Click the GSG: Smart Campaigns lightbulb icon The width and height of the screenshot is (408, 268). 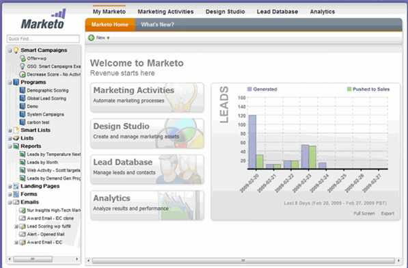pos(23,66)
